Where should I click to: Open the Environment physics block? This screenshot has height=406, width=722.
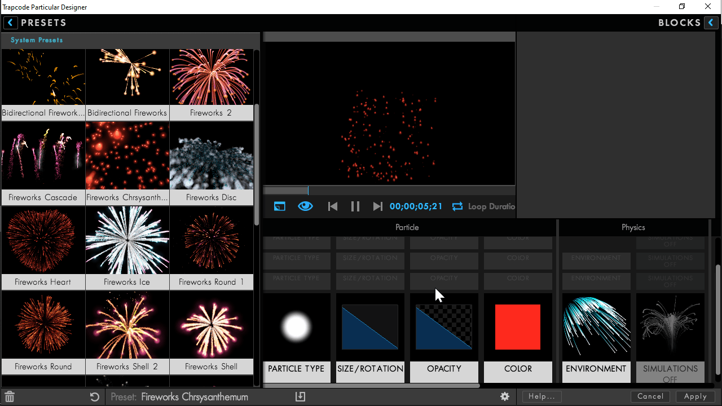(596, 338)
